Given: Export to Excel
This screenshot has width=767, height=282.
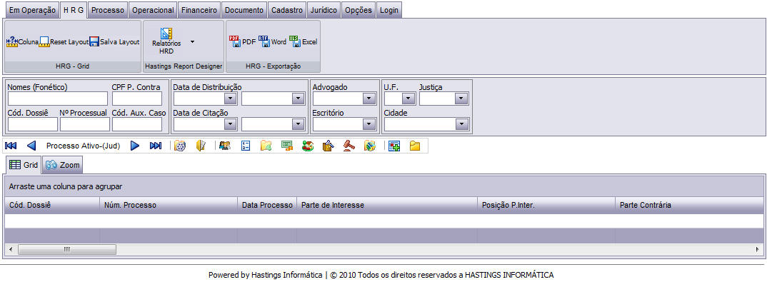Looking at the screenshot, I should 304,42.
